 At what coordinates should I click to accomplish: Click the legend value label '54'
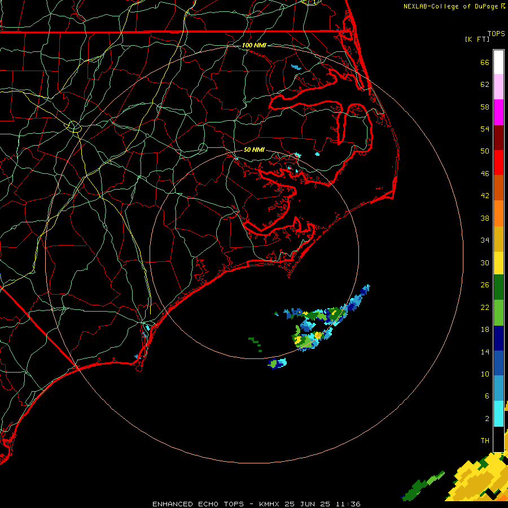(x=485, y=129)
